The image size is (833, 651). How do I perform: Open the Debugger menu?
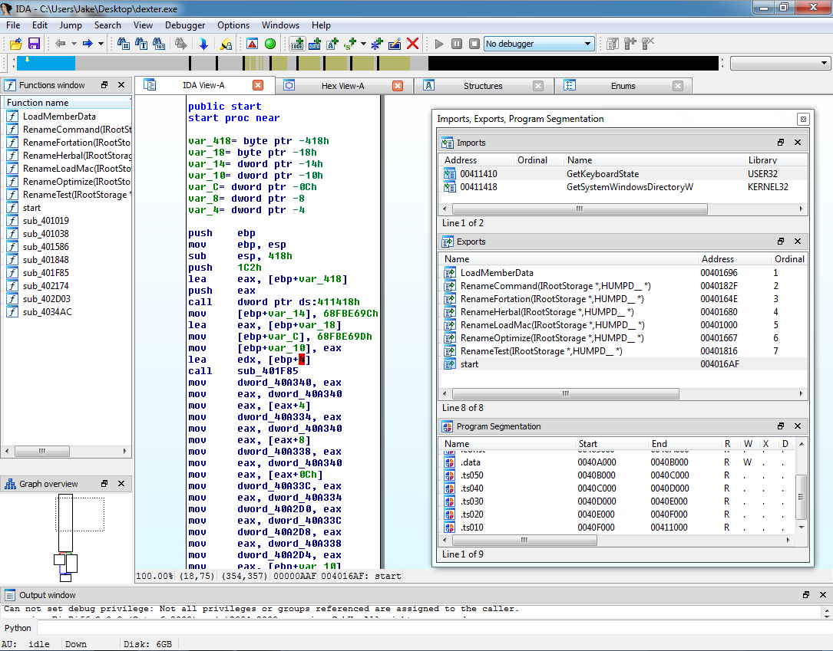[x=184, y=25]
